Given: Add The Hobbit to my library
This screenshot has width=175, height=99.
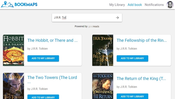Looking at the screenshot, I should [x=43, y=58].
